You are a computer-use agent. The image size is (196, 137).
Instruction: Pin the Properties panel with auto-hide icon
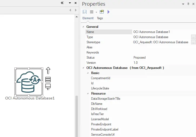click(188, 4)
